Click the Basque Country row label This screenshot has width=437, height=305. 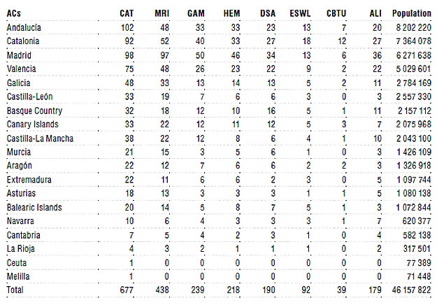click(x=34, y=111)
